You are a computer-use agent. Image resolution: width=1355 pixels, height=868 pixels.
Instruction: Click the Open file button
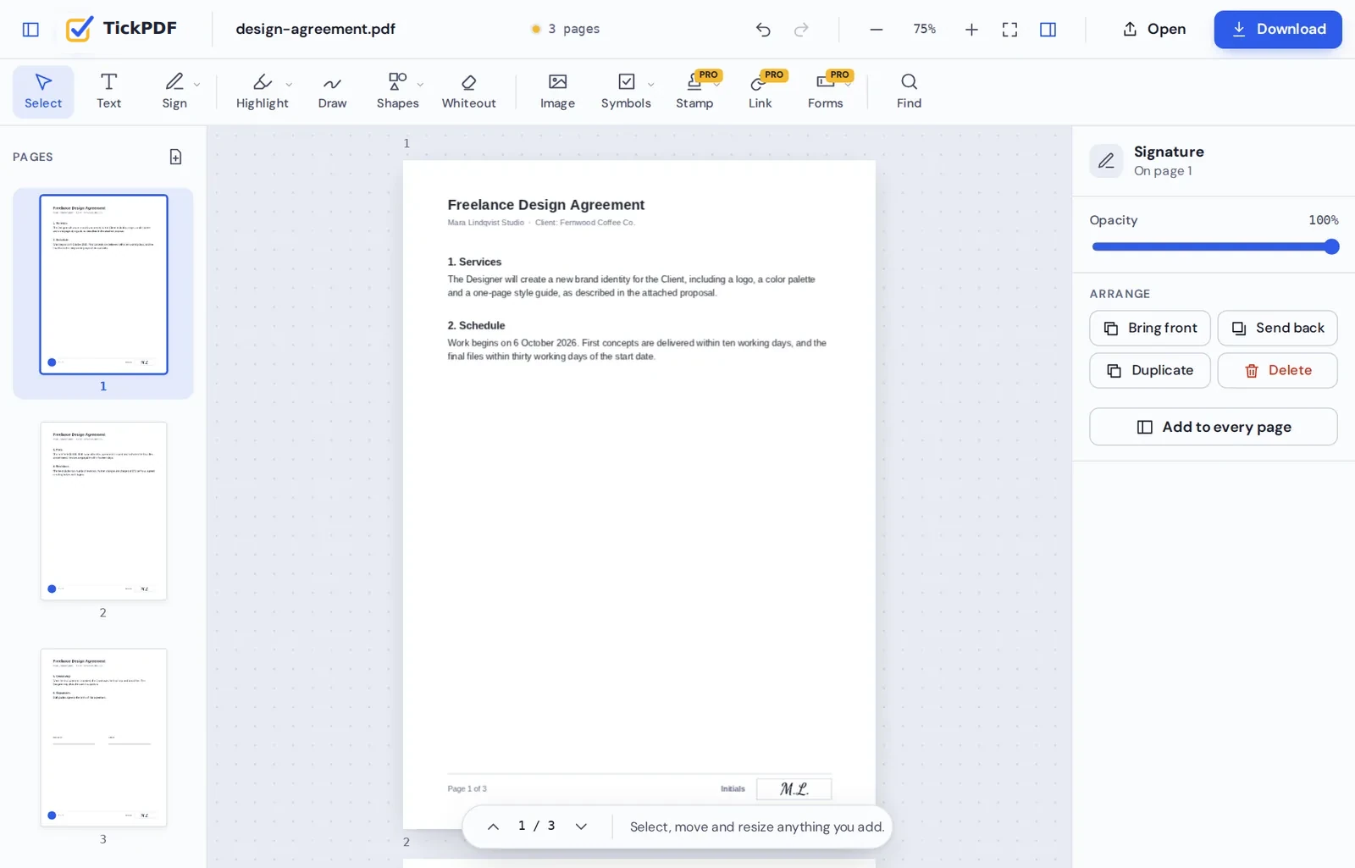tap(1154, 30)
